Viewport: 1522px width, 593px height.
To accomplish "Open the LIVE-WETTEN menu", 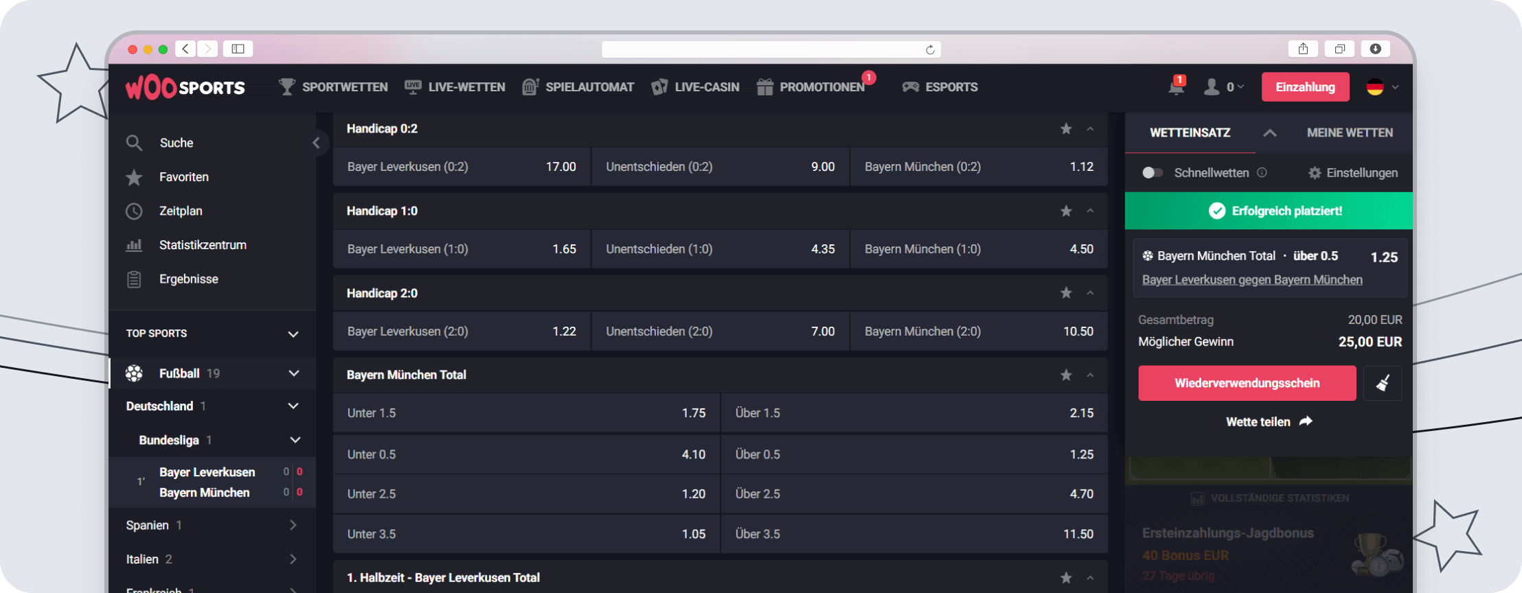I will coord(455,87).
